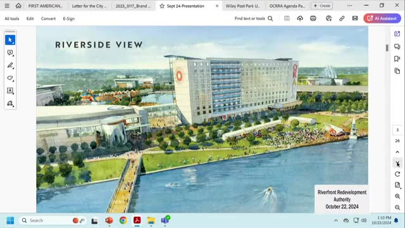Open Microsoft Teams from the taskbar
Viewport: 405px width, 228px height.
point(165,220)
